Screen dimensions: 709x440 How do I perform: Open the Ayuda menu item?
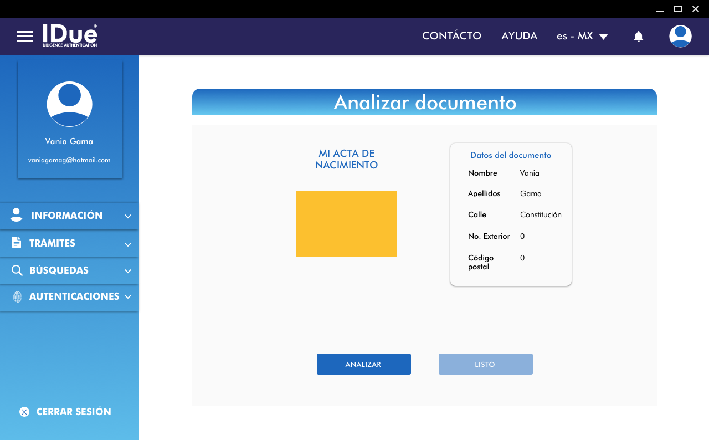coord(519,36)
